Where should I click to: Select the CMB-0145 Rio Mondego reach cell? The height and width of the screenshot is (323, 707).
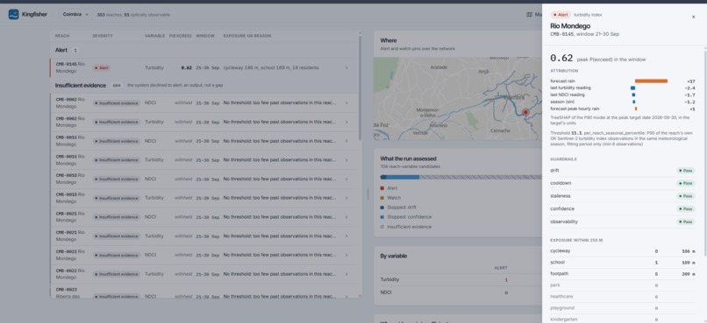click(x=70, y=67)
